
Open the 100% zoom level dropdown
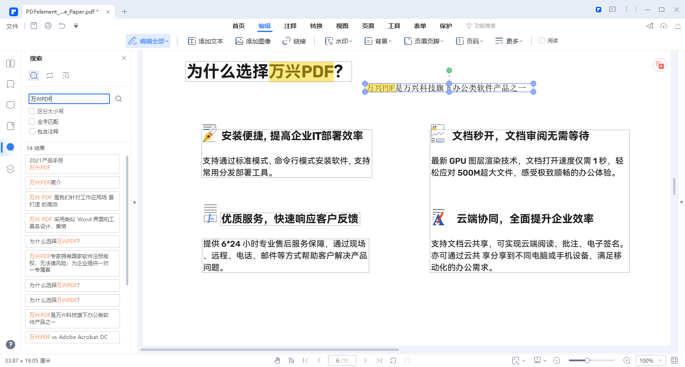tap(650, 360)
